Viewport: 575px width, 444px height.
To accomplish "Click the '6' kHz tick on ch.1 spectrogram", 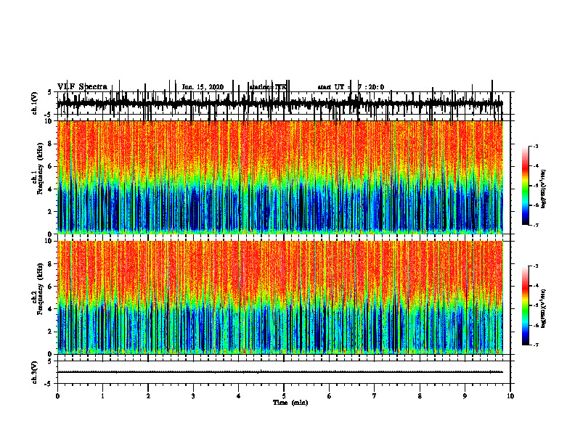I will pyautogui.click(x=51, y=167).
